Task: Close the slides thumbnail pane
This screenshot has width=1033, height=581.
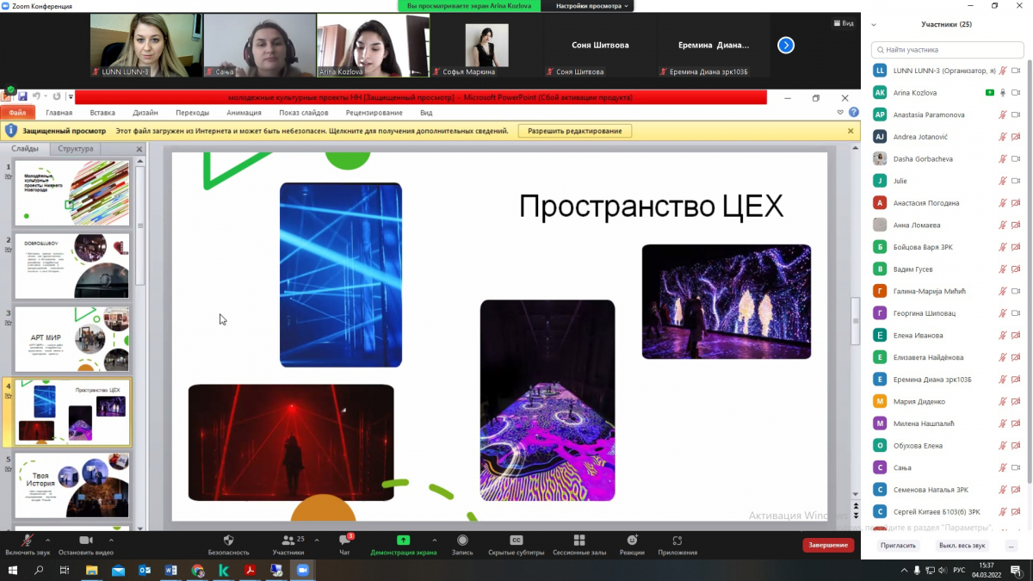Action: point(139,149)
